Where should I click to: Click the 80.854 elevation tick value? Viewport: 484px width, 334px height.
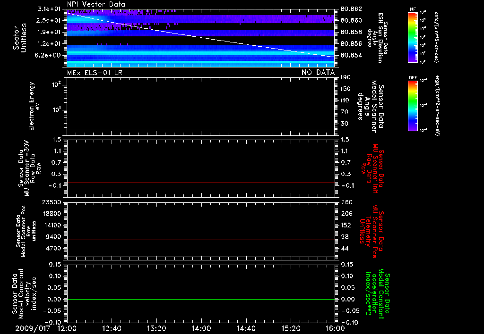[x=351, y=56]
